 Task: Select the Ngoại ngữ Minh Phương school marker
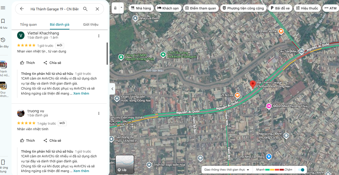pos(286,136)
